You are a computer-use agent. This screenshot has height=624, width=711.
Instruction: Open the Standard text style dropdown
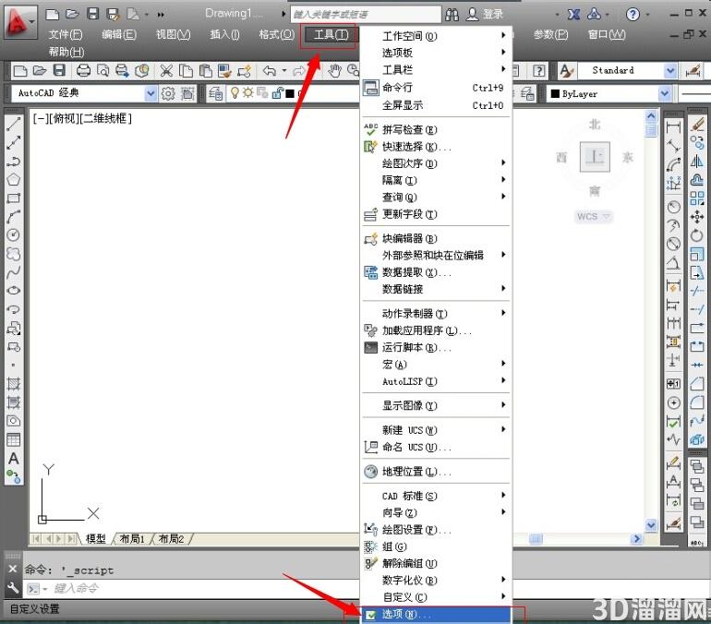point(670,71)
